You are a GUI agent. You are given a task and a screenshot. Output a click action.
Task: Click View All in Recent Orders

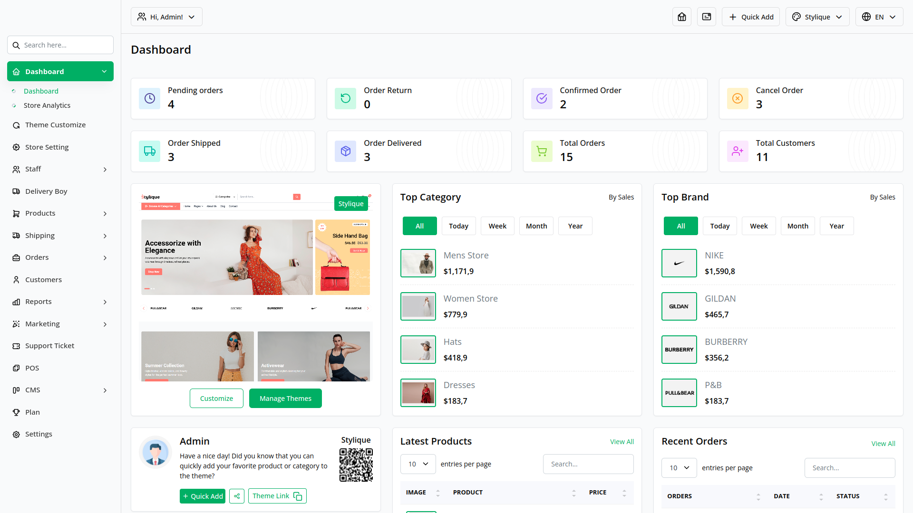(883, 444)
